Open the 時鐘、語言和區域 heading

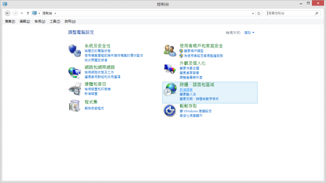tap(197, 85)
